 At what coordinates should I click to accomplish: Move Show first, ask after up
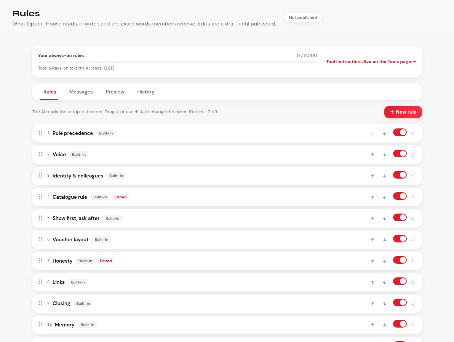pyautogui.click(x=372, y=218)
